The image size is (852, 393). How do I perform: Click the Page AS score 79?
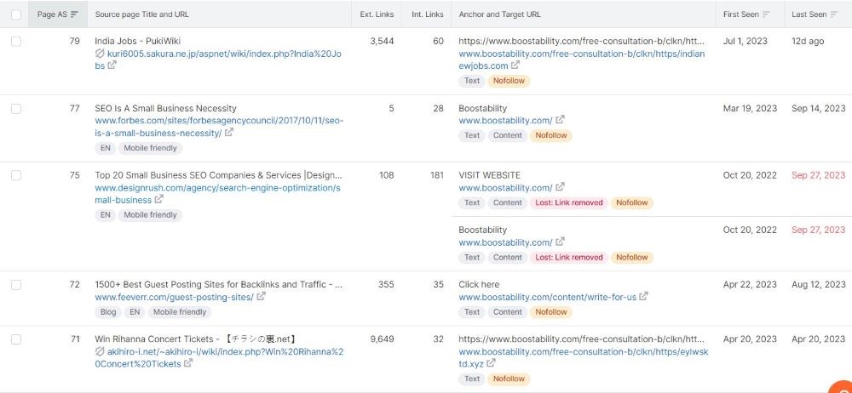(74, 41)
